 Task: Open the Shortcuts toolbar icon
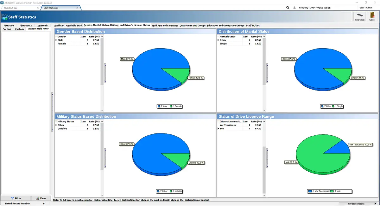coord(360,17)
